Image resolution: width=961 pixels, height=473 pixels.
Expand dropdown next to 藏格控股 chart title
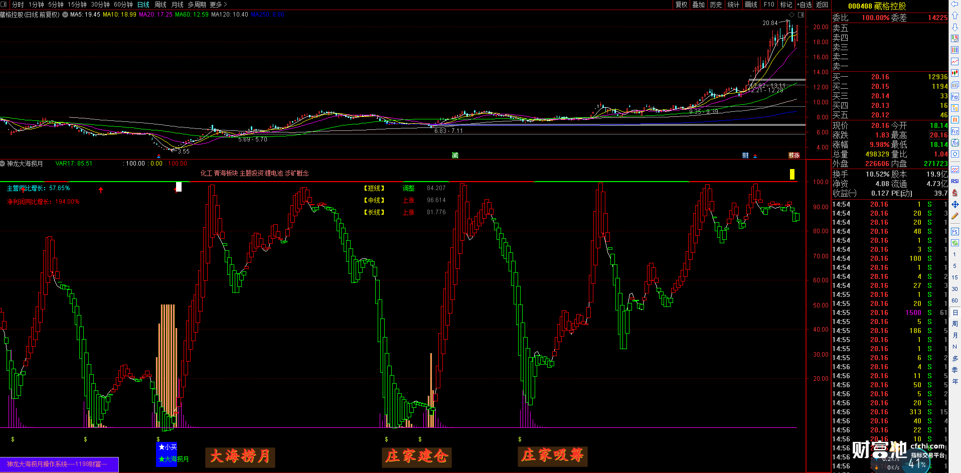click(65, 15)
